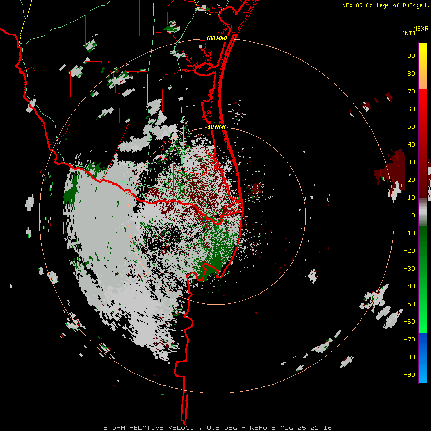Viewport: 431px width, 431px height.
Task: Click the positive 90 knot scale value
Action: pyautogui.click(x=411, y=56)
